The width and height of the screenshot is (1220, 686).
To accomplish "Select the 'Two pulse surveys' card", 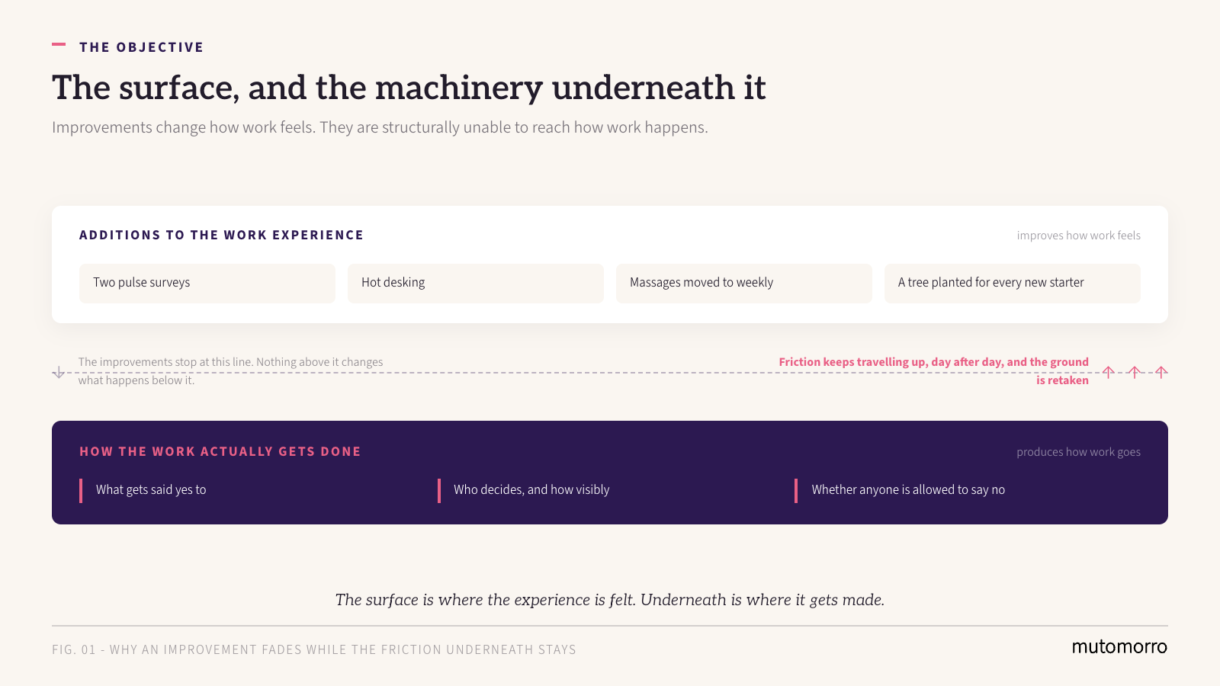I will (x=207, y=284).
